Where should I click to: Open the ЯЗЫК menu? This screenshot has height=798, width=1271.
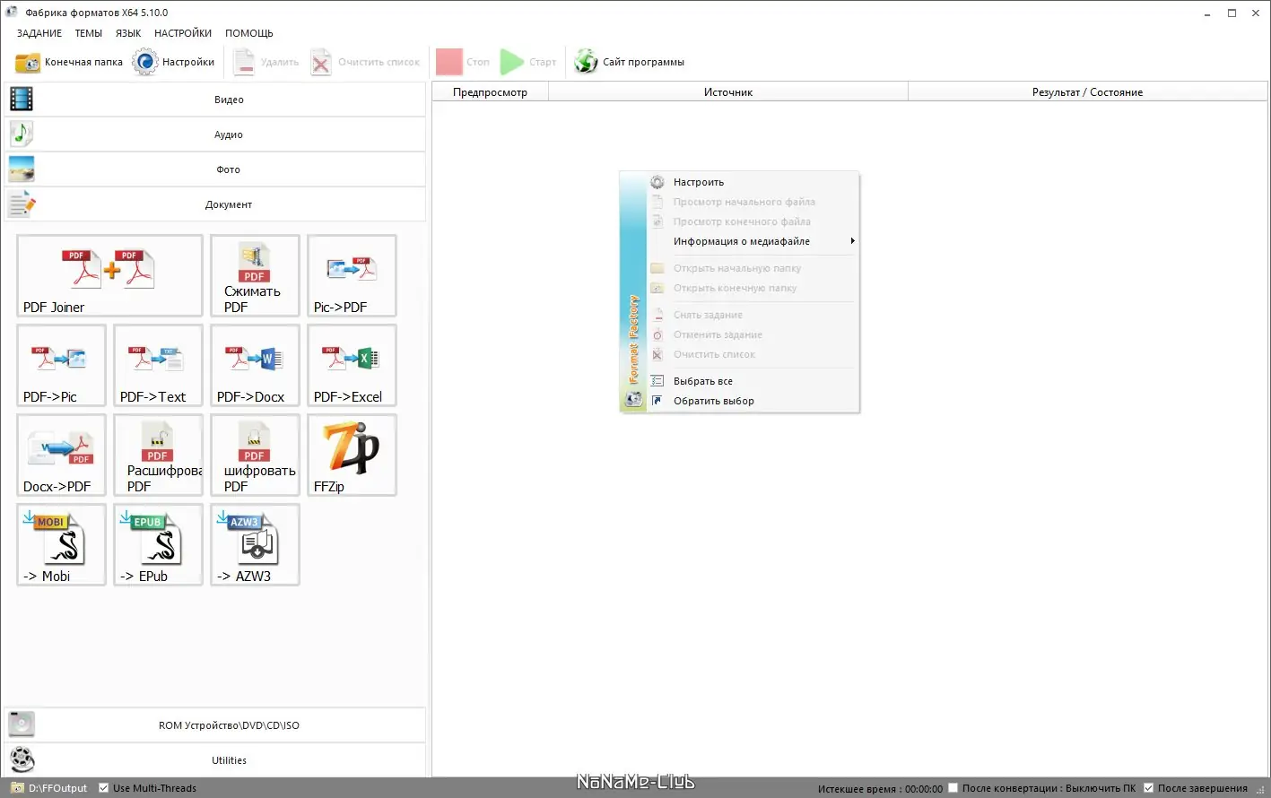tap(128, 33)
